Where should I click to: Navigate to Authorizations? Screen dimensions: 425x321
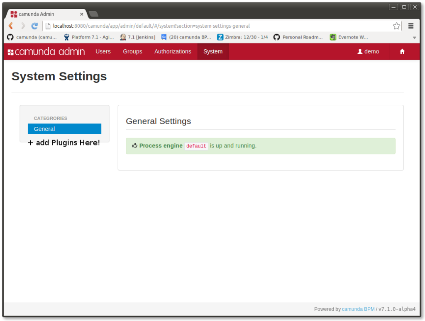pyautogui.click(x=172, y=51)
